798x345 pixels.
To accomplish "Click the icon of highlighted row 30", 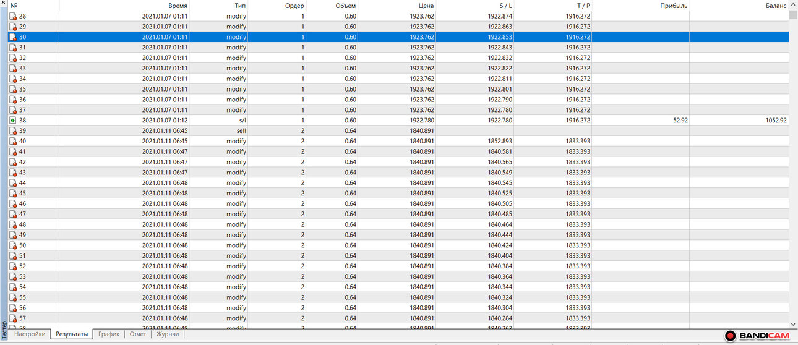I will [x=13, y=37].
